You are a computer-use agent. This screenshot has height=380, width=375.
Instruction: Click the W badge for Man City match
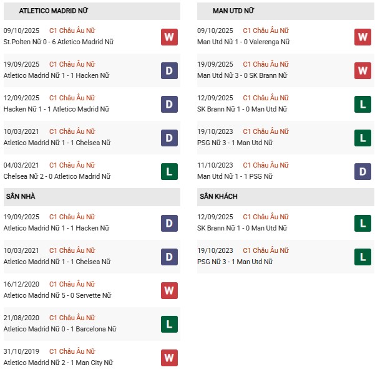coord(169,358)
